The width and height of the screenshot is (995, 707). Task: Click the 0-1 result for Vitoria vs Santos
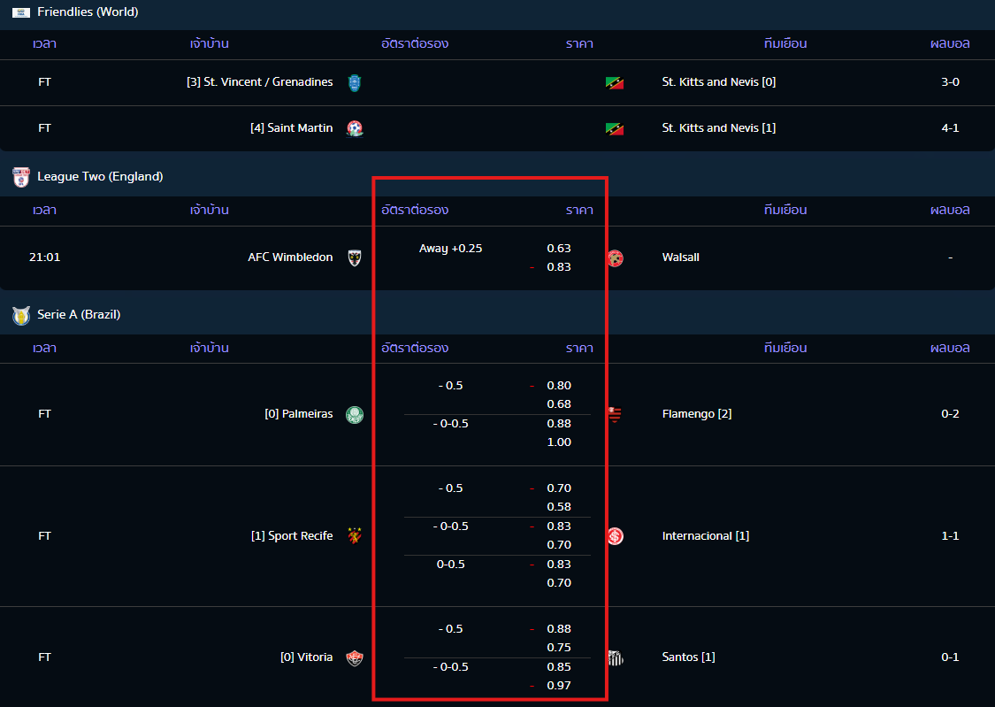point(950,657)
